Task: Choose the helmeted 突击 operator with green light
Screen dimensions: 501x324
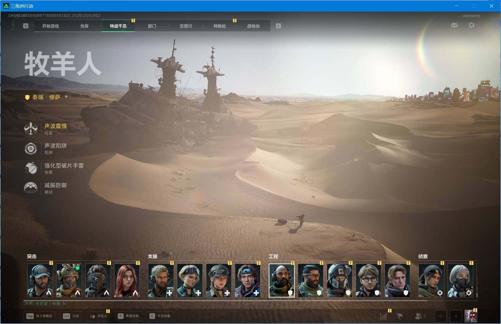Action: point(69,280)
